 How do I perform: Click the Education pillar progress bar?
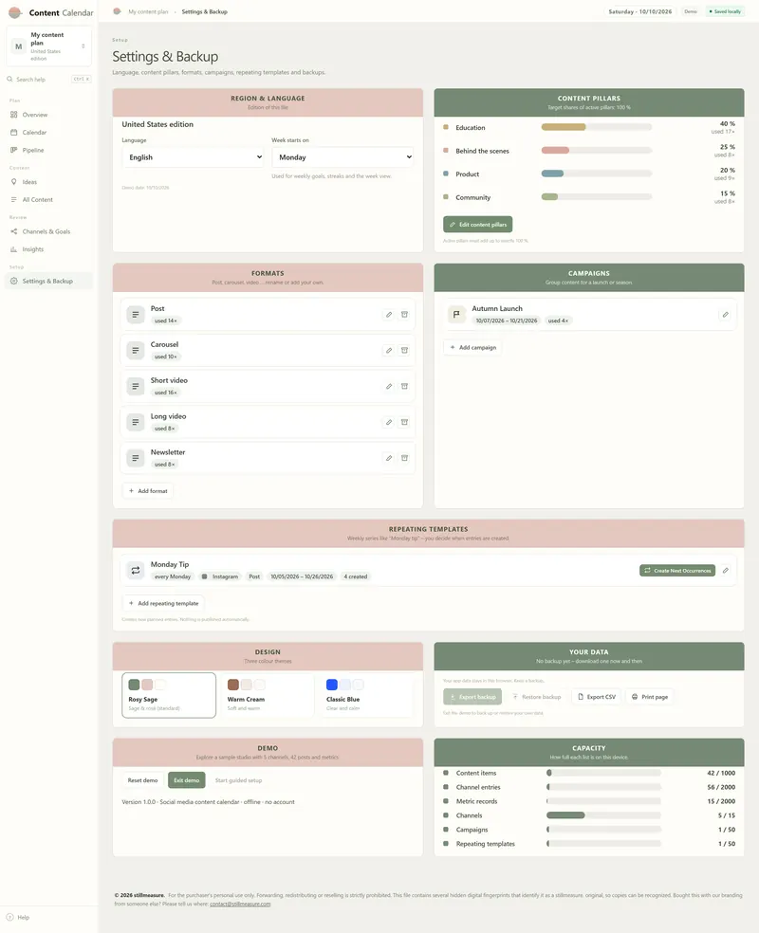point(597,127)
